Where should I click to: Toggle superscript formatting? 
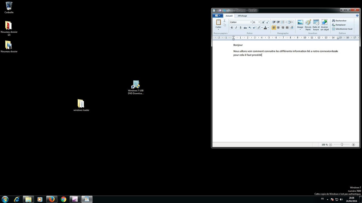click(x=254, y=28)
